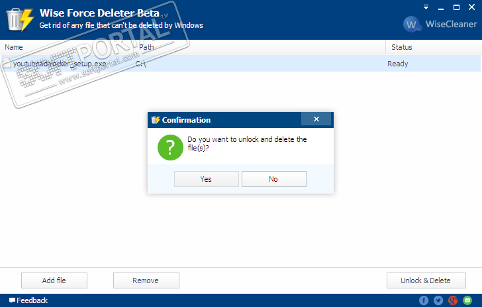482x307 pixels.
Task: Close the Confirmation dialog with X
Action: point(316,119)
